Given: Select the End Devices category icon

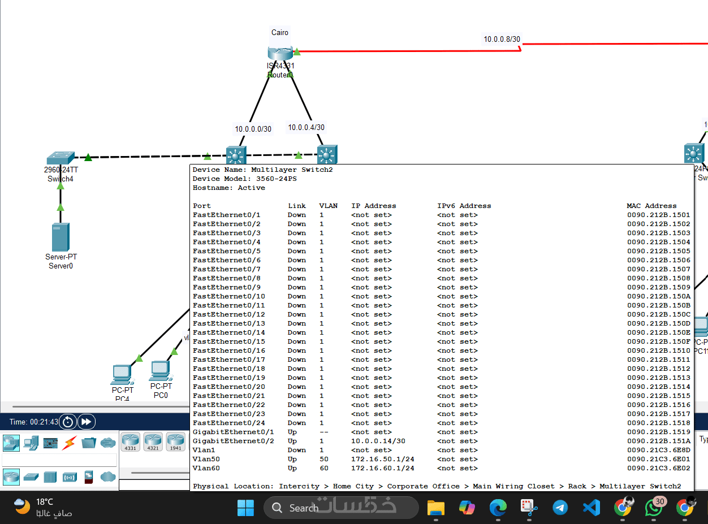Looking at the screenshot, I should click(31, 443).
